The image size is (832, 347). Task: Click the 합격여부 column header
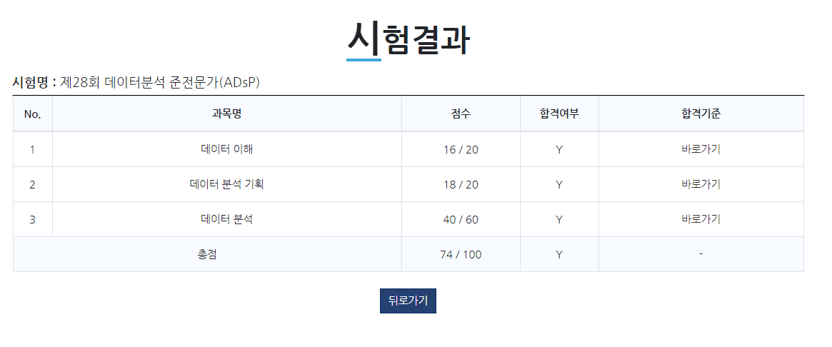coord(559,114)
